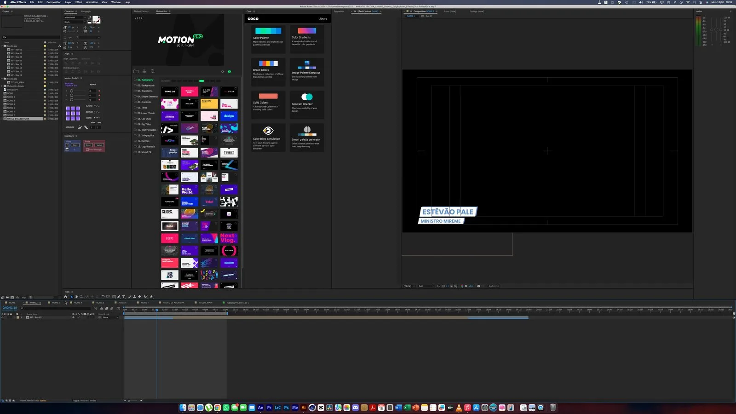The width and height of the screenshot is (736, 414).
Task: Select the Hello World typography thumbnail
Action: point(189,189)
